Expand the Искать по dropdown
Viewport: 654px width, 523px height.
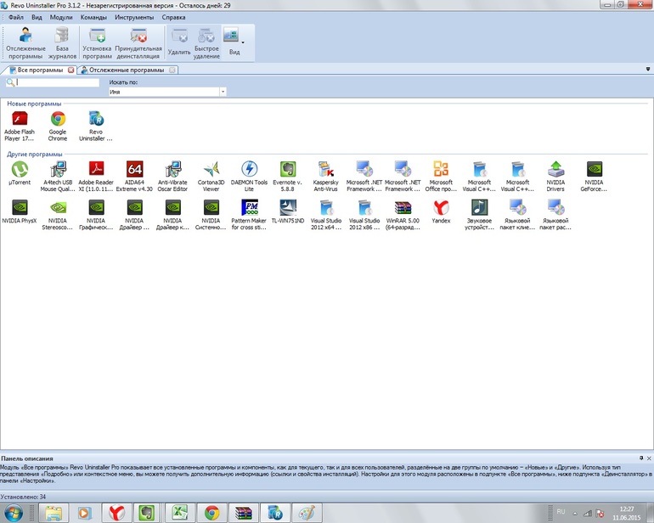coord(223,92)
